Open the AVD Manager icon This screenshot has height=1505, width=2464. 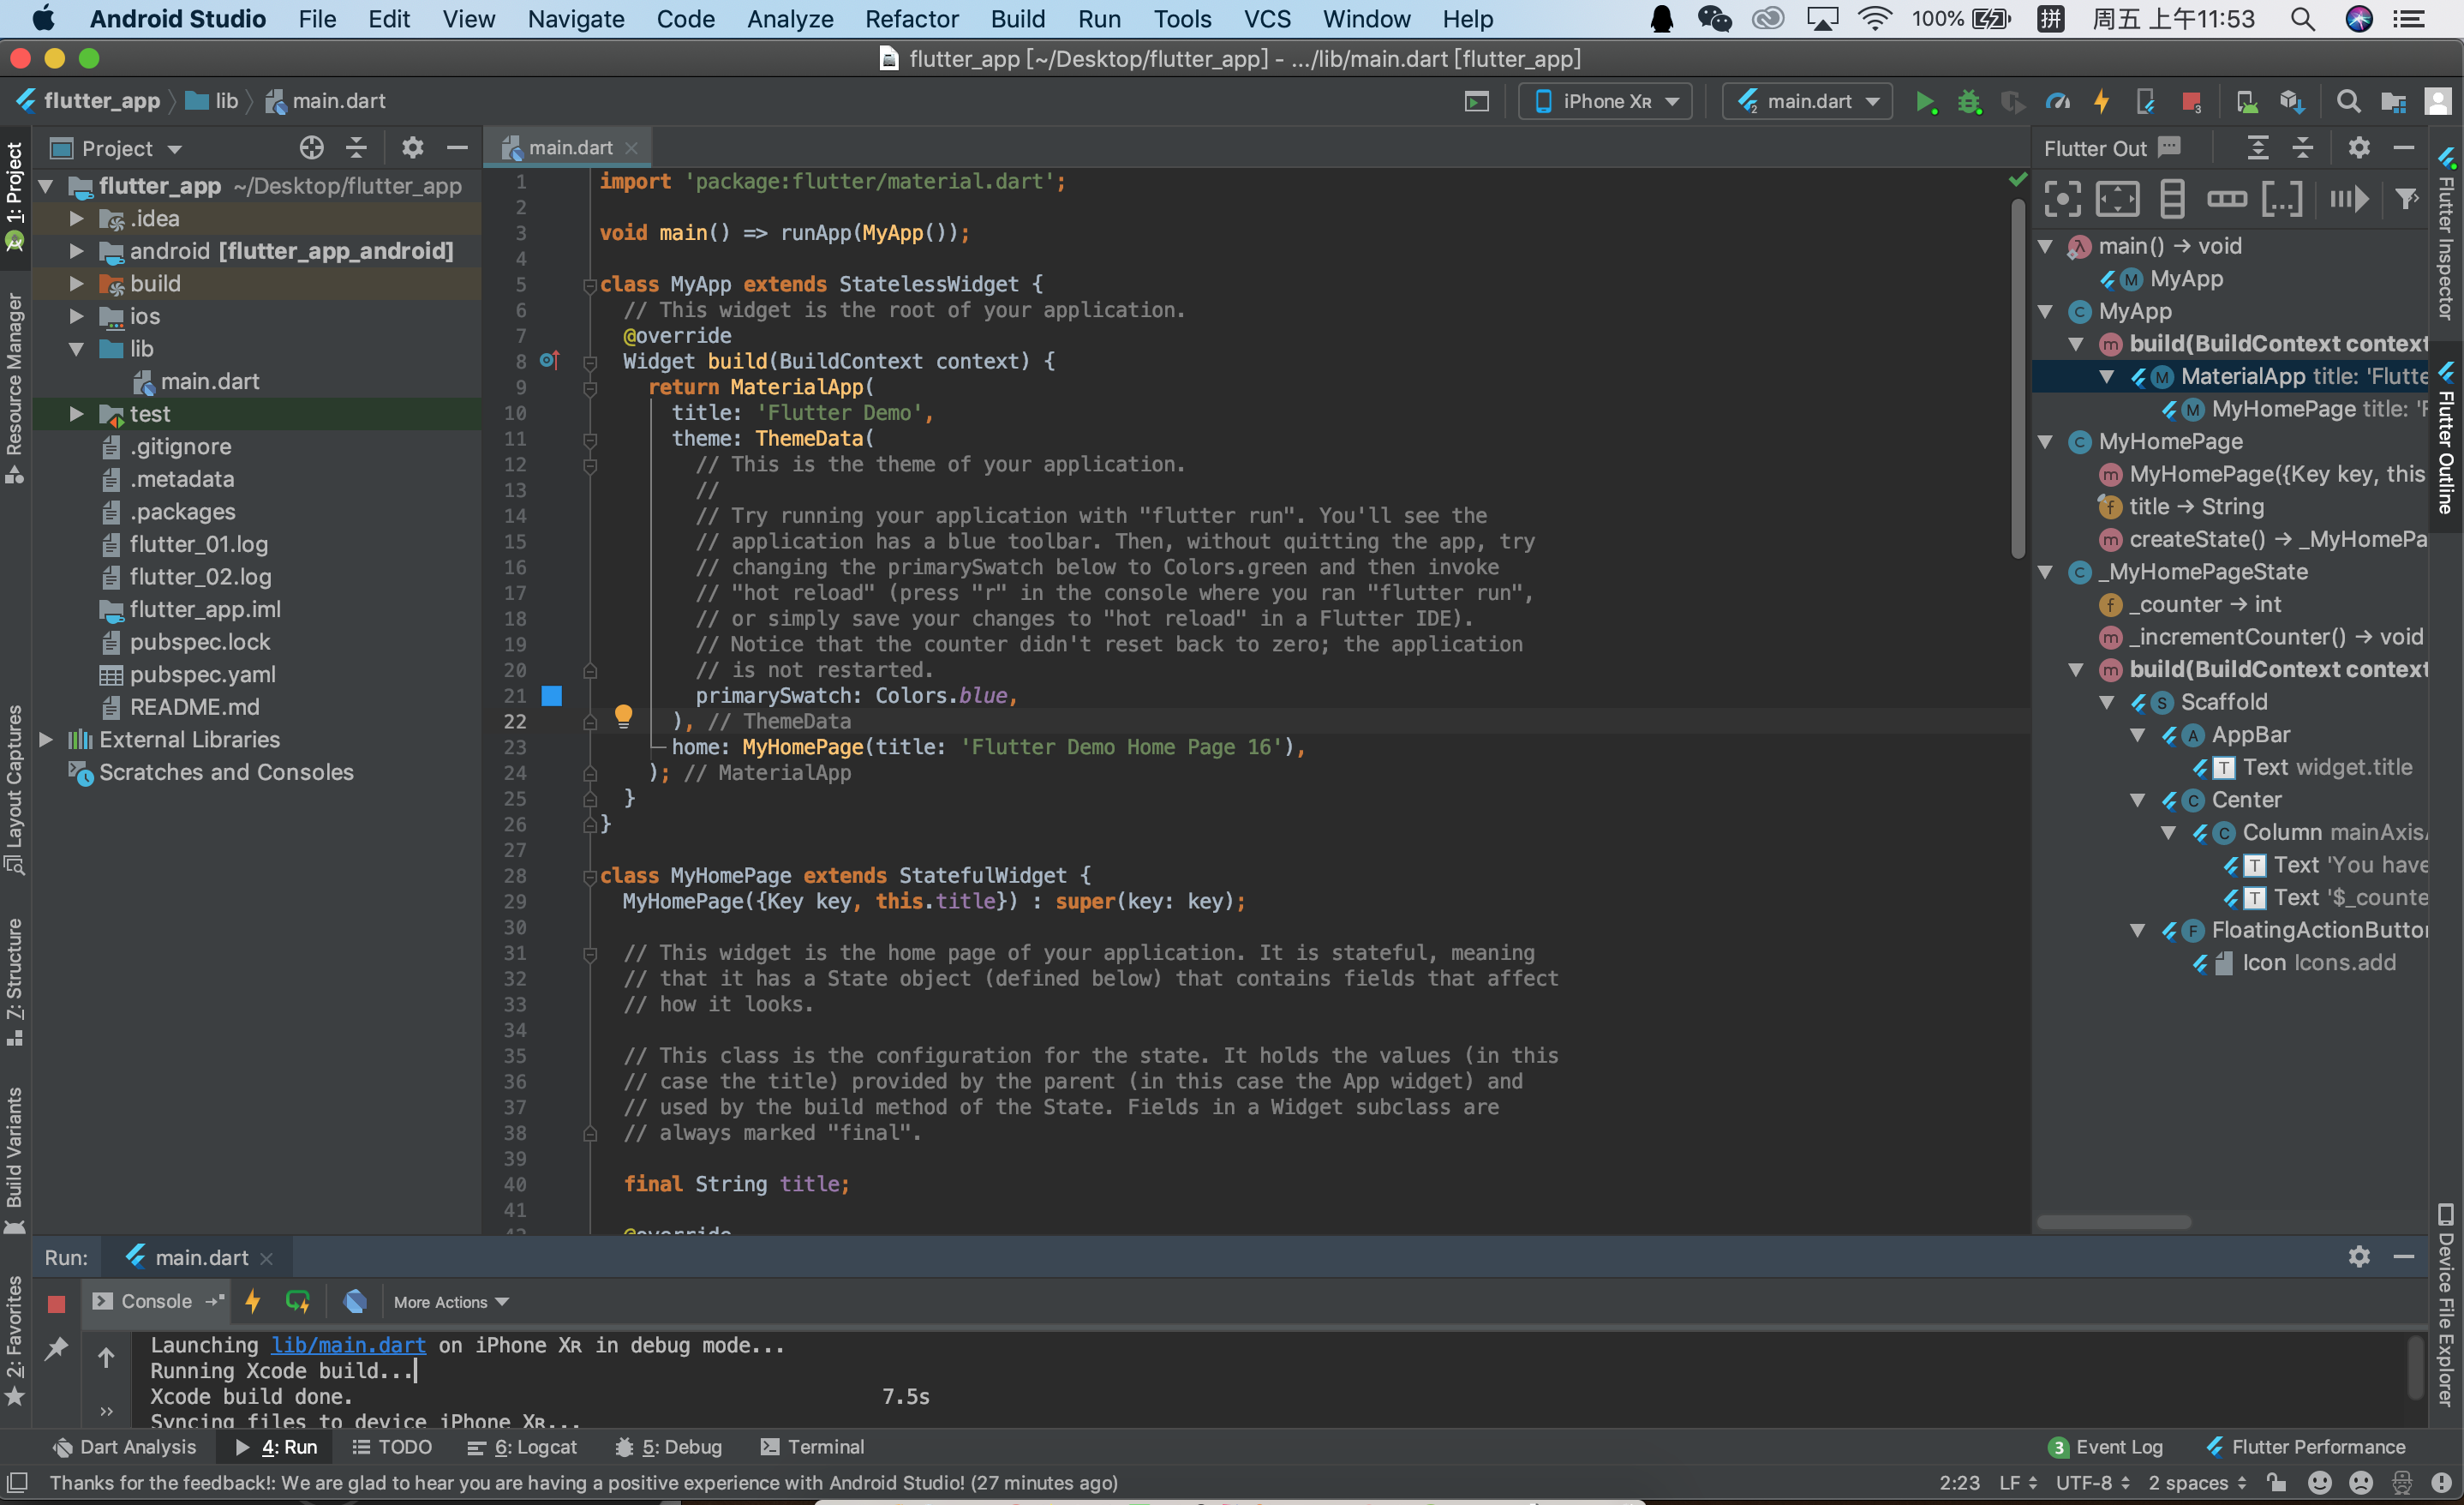coord(2247,101)
